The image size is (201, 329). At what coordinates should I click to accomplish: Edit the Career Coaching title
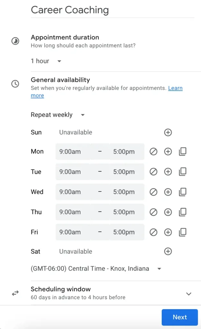pyautogui.click(x=69, y=10)
